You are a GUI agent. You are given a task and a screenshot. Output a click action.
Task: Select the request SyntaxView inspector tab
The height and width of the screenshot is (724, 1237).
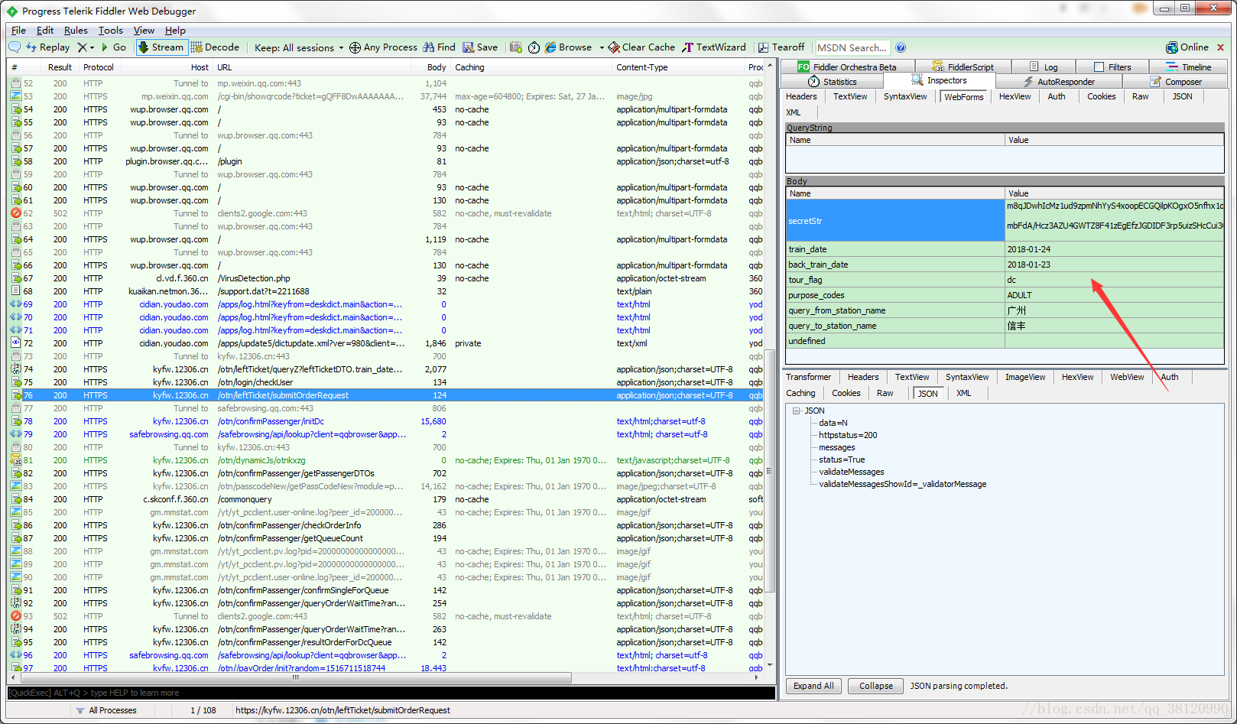point(905,96)
